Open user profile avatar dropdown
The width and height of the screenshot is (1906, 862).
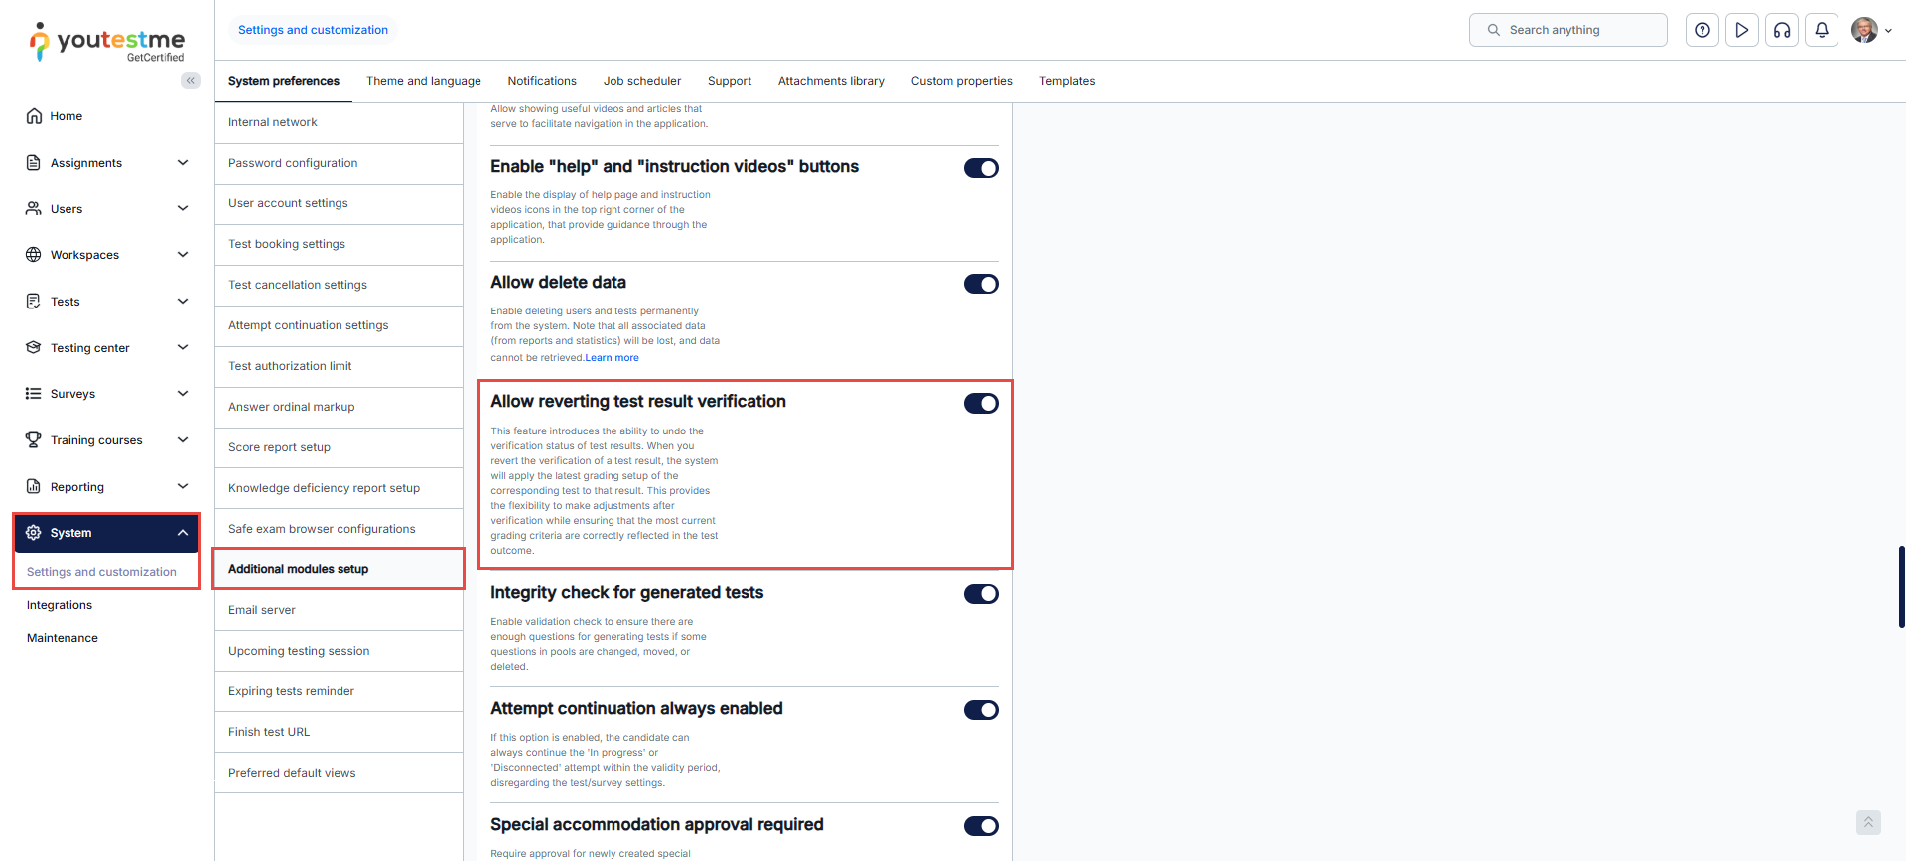tap(1870, 30)
